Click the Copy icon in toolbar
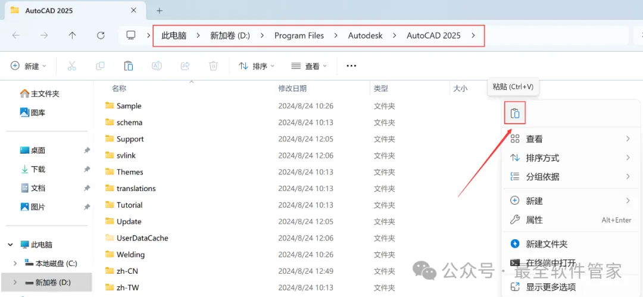Screen dimensions: 643x297 click(x=100, y=66)
